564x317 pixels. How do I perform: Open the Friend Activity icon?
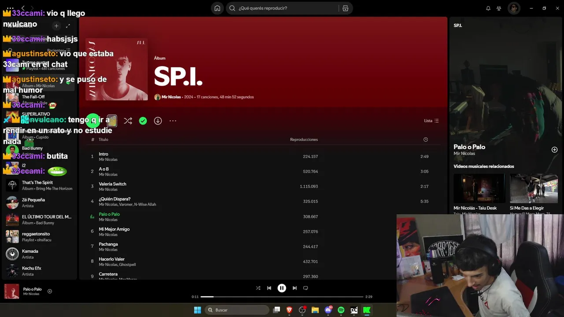499,8
